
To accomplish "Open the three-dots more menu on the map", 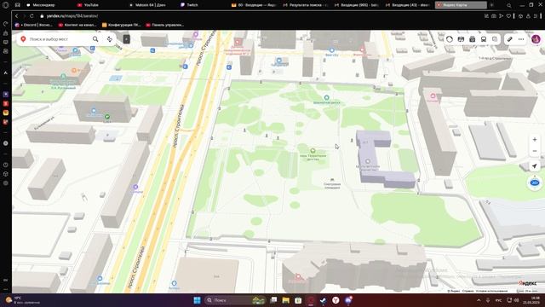I will coord(521,39).
